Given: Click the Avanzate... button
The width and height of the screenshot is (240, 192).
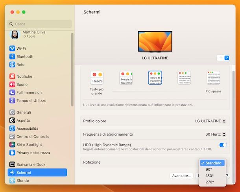Looking at the screenshot, I should 181,176.
